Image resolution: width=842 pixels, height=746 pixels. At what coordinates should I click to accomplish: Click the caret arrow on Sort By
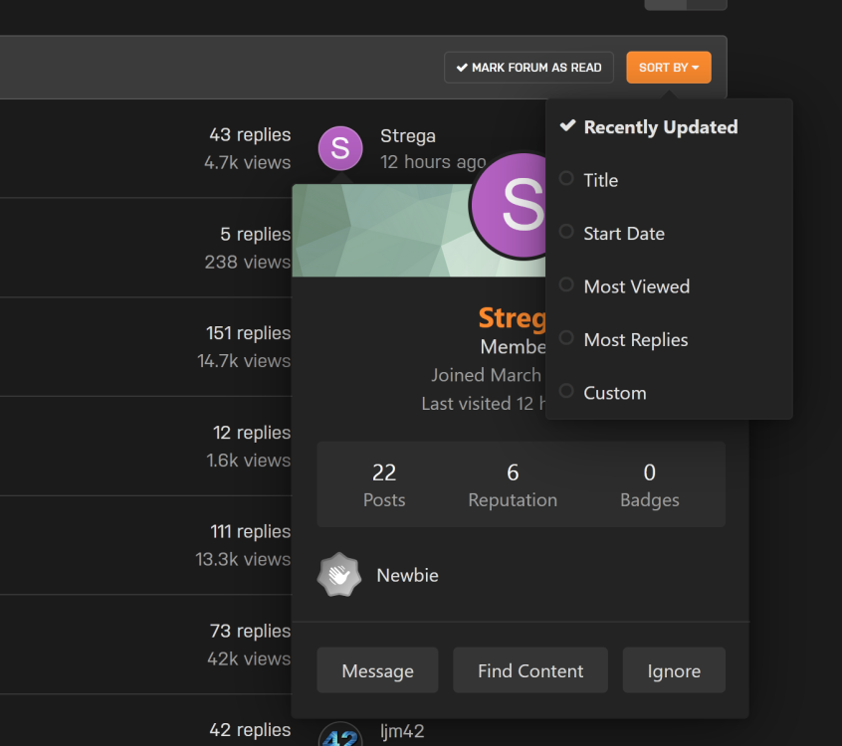696,68
